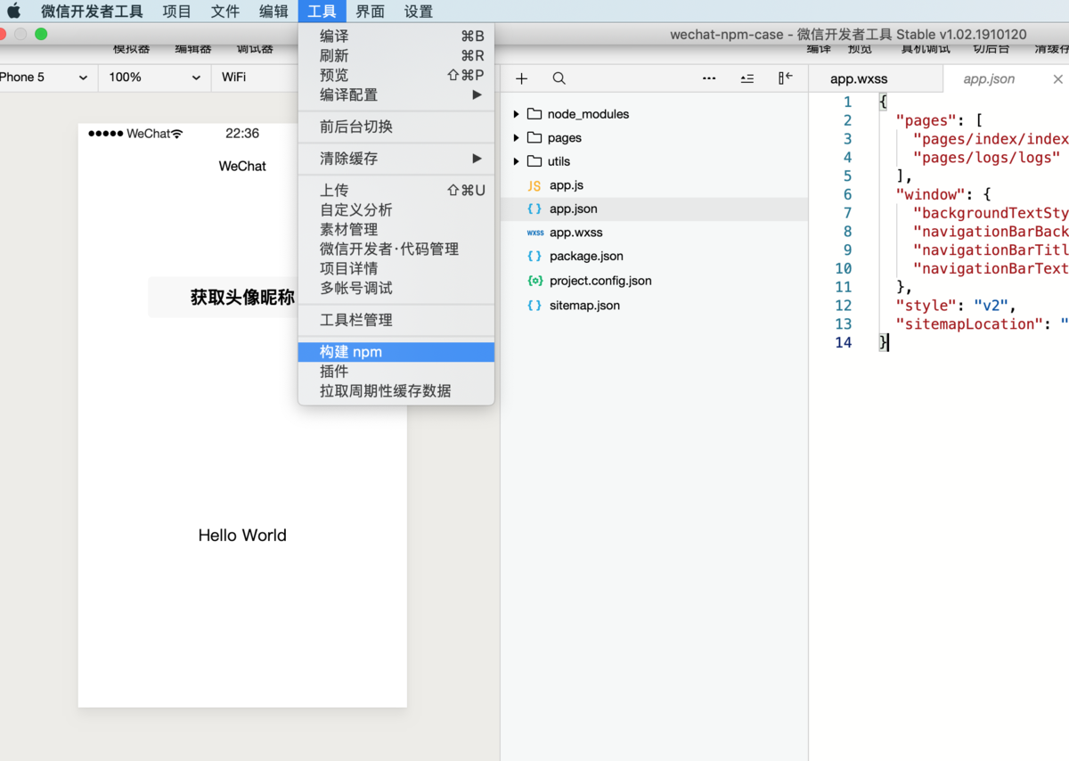Click "pages/logs/logs" string in editor

(x=986, y=158)
